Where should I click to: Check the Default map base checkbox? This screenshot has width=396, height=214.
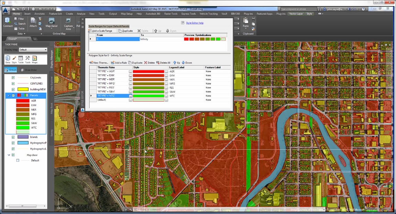(18, 160)
